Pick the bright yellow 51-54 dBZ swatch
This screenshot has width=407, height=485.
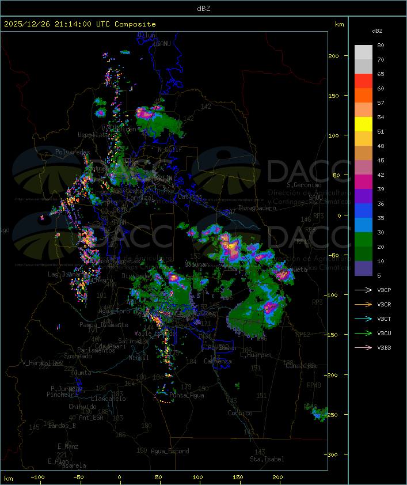point(363,124)
